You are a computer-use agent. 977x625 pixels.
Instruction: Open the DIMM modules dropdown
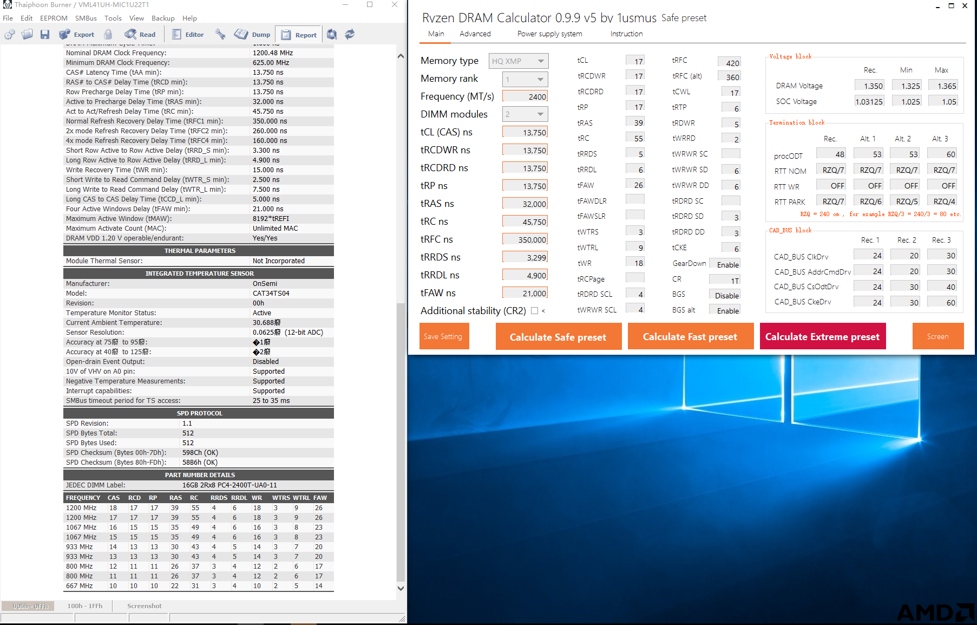point(525,114)
